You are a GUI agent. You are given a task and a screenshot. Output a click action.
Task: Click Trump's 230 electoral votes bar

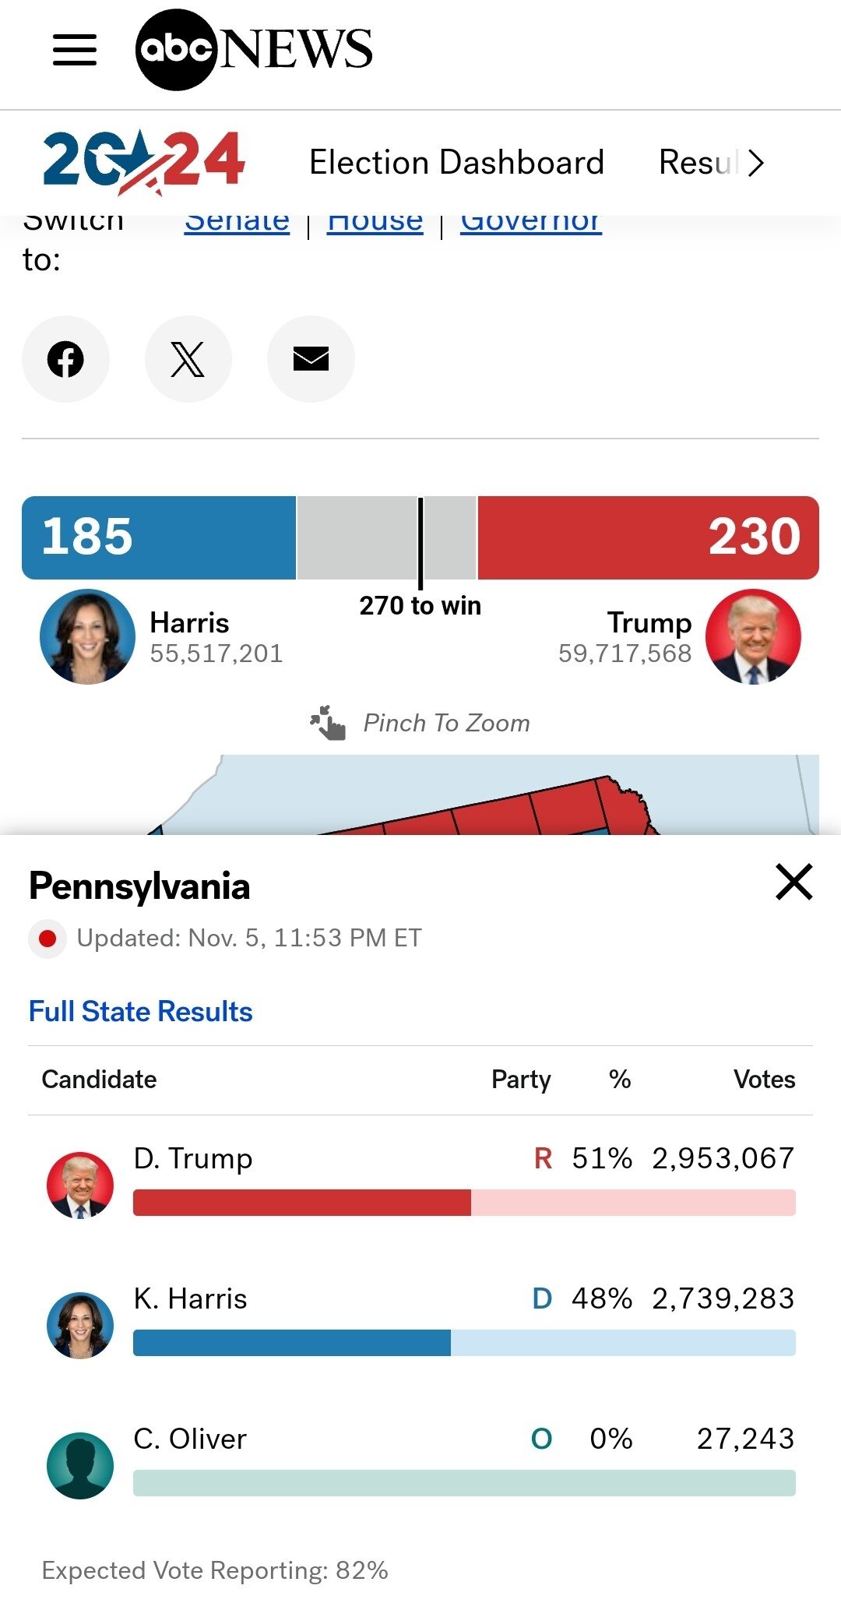648,537
